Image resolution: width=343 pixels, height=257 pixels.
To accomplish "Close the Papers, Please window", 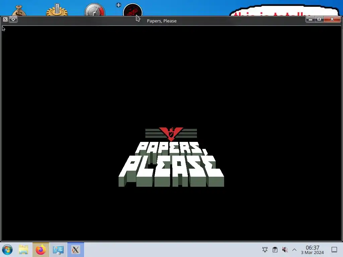I will 332,19.
